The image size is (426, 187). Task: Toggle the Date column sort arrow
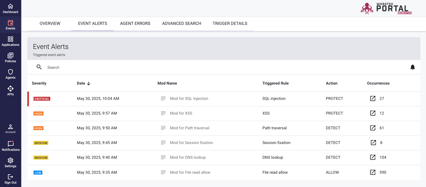tap(89, 83)
